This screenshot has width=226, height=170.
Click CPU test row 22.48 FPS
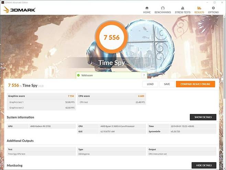(x=112, y=102)
